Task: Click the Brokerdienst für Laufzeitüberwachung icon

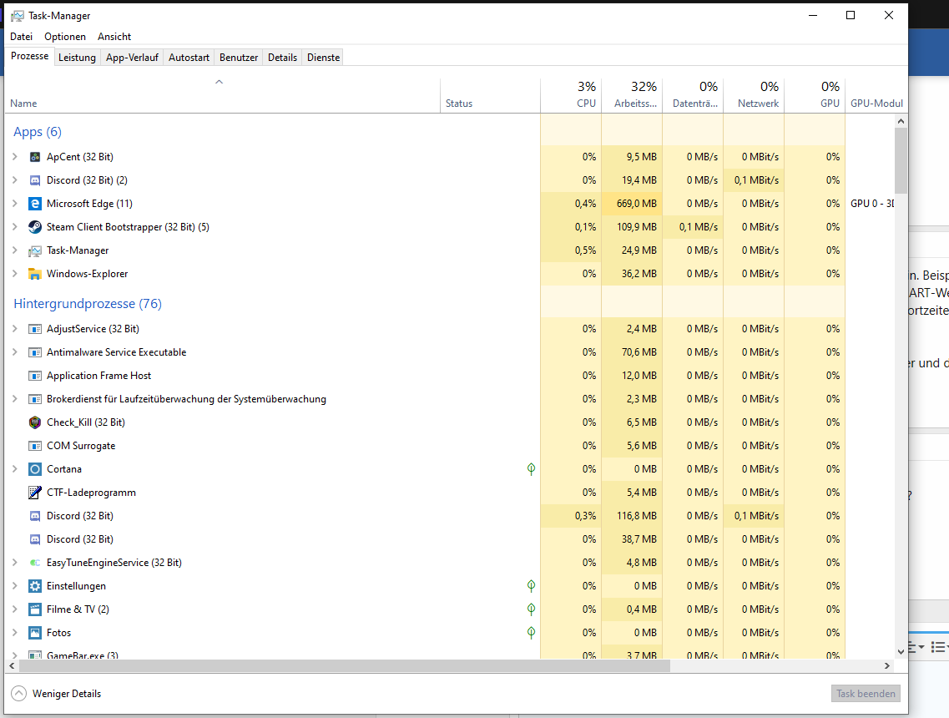Action: 35,400
